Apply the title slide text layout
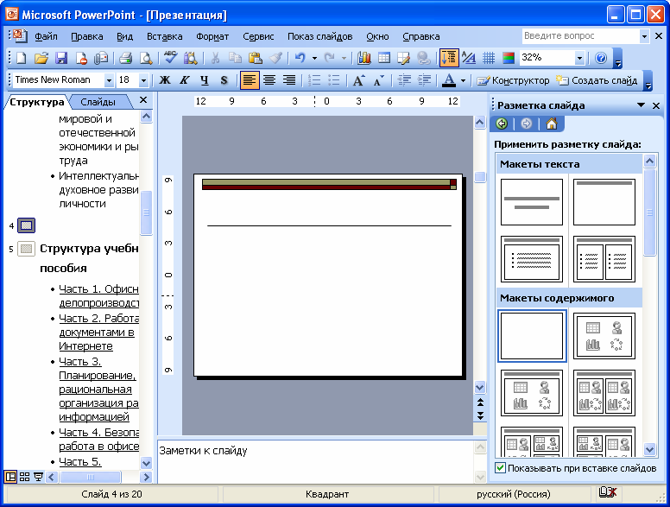670x507 pixels. click(x=532, y=202)
